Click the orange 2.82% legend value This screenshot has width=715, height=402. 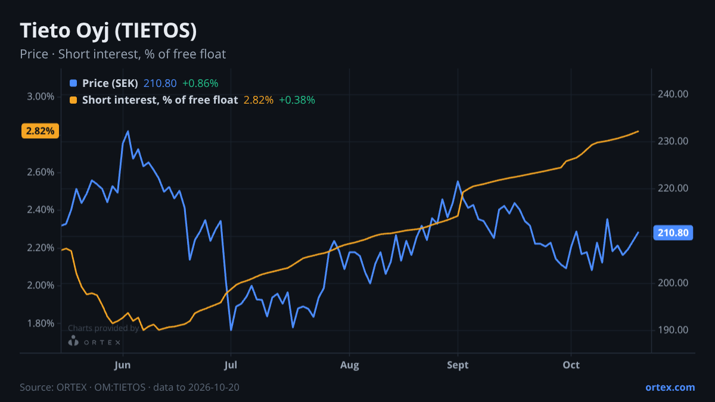tap(259, 100)
